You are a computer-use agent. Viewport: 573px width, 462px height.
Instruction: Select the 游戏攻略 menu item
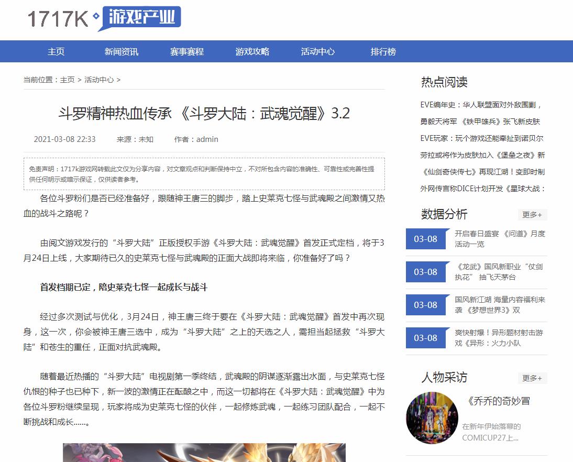click(x=252, y=51)
